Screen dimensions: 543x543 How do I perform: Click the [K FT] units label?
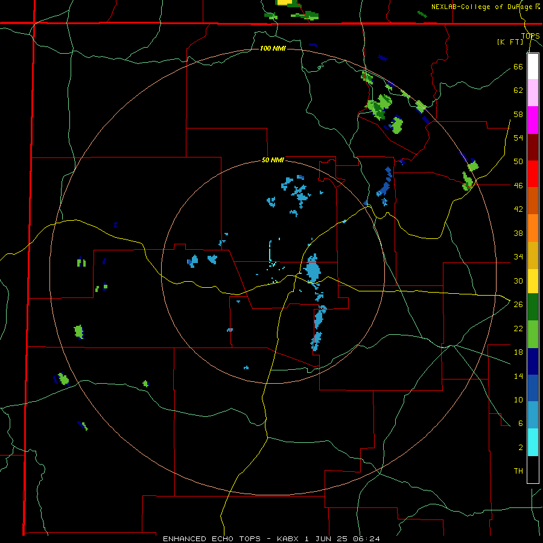(x=510, y=42)
